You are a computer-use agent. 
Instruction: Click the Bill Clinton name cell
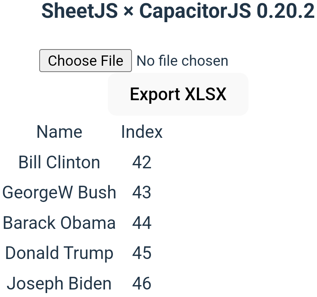pos(59,162)
